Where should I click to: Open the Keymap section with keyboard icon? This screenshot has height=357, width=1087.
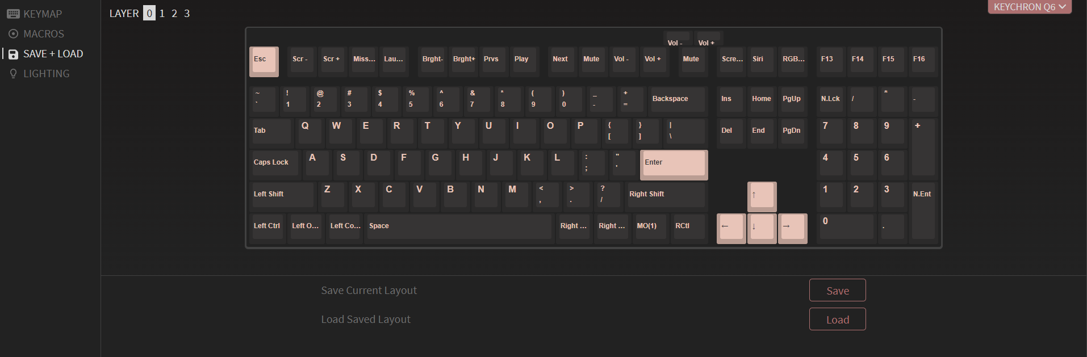(x=35, y=14)
